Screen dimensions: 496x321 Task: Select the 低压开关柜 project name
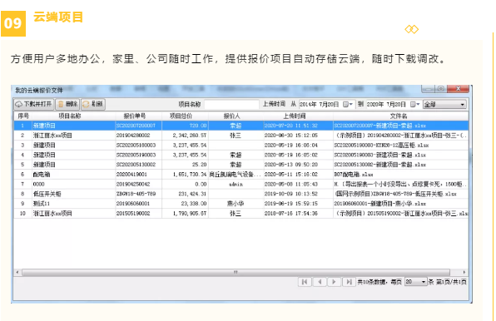tap(47, 194)
